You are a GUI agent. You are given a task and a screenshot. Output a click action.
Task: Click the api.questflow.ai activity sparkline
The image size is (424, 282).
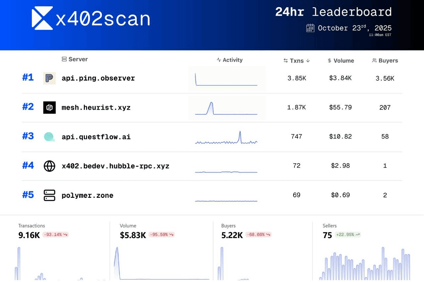tap(226, 138)
